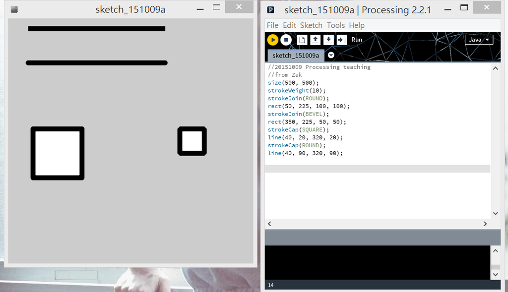Click the line 'strokeJoin(BEVEL);'
Image resolution: width=508 pixels, height=292 pixels.
(x=298, y=114)
